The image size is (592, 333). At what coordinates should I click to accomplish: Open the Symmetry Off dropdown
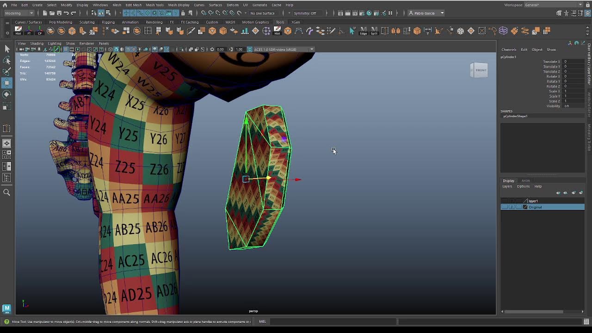pyautogui.click(x=307, y=13)
